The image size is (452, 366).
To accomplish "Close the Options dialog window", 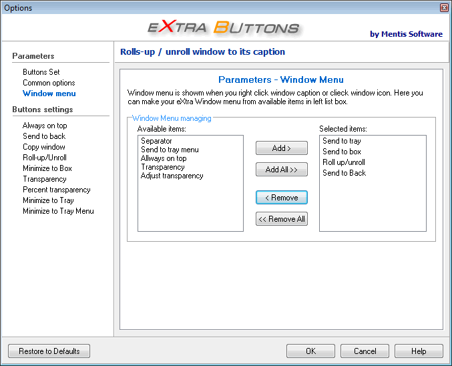I will [444, 7].
